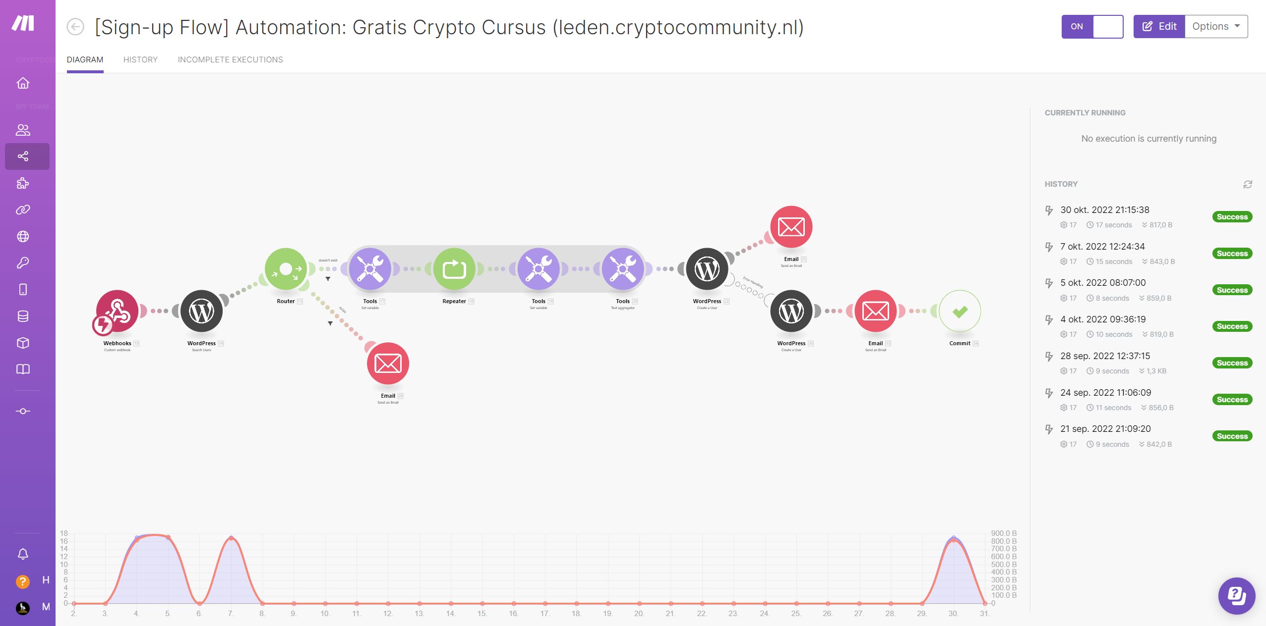Switch to the INCOMPLETE EXECUTIONS tab
1266x626 pixels.
[x=230, y=59]
